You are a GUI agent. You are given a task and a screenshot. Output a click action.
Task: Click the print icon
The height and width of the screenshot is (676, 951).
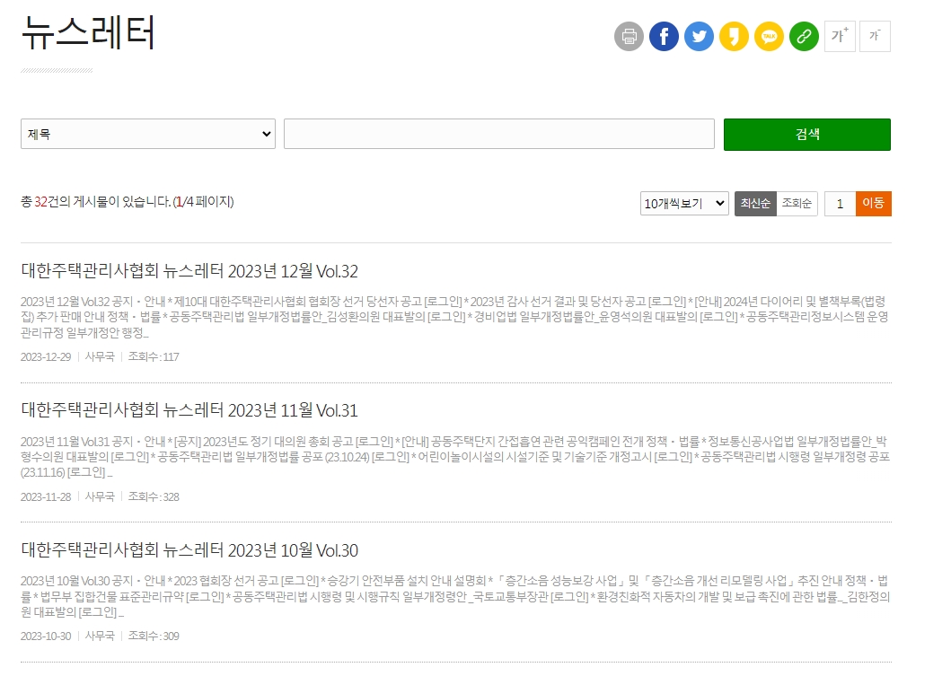[x=629, y=37]
